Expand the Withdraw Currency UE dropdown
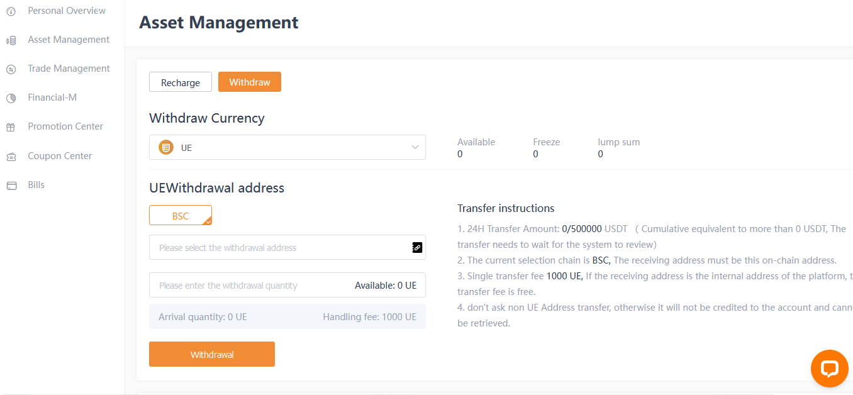This screenshot has width=853, height=395. (x=287, y=147)
